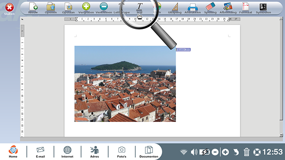
Task: Open the Uitlijning alignment tool
Action: 175,8
